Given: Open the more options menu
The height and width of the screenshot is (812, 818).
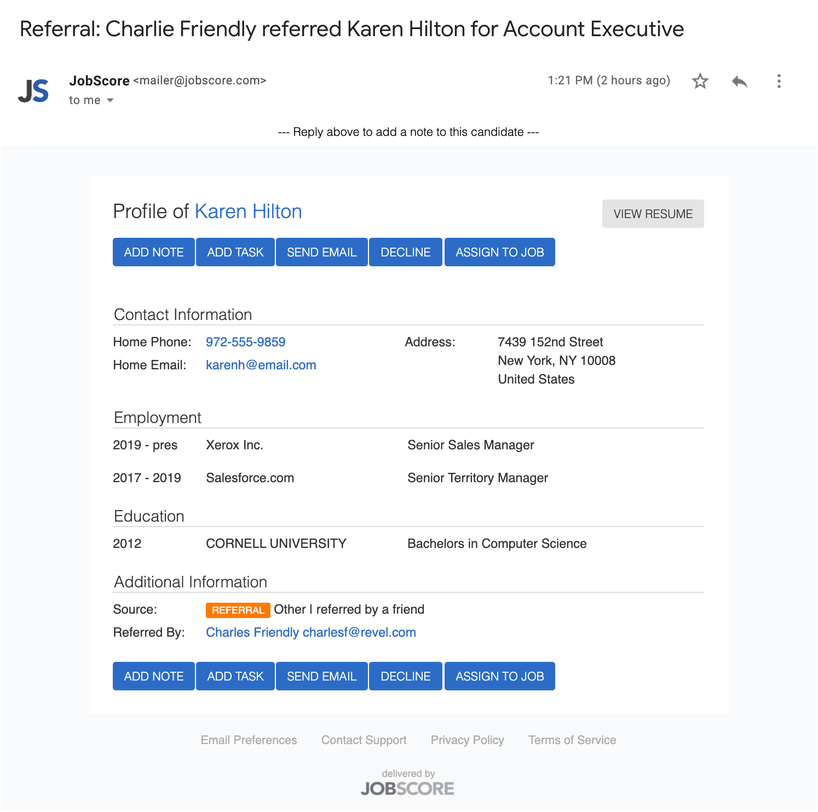Looking at the screenshot, I should [x=779, y=81].
